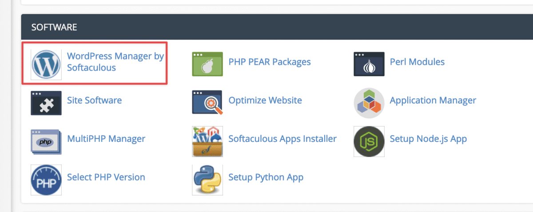Click the Application Manager cubes icon
The width and height of the screenshot is (533, 212).
tap(369, 103)
